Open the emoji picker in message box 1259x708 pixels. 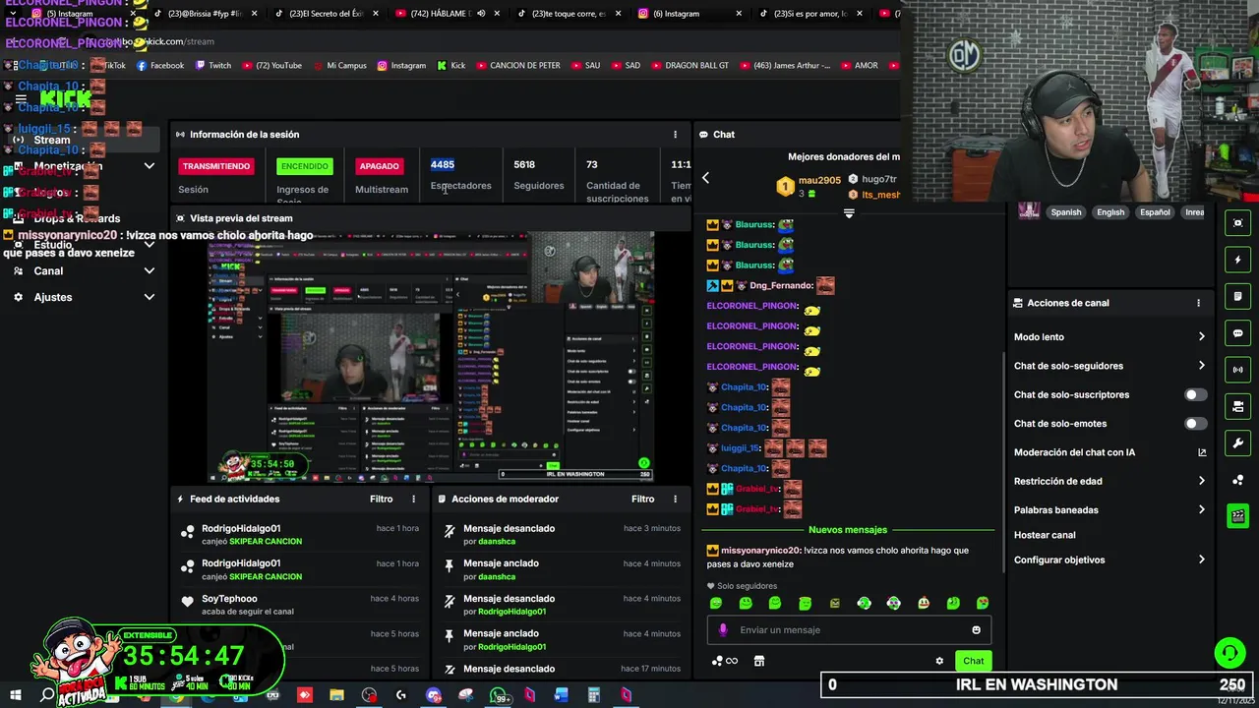(x=976, y=630)
